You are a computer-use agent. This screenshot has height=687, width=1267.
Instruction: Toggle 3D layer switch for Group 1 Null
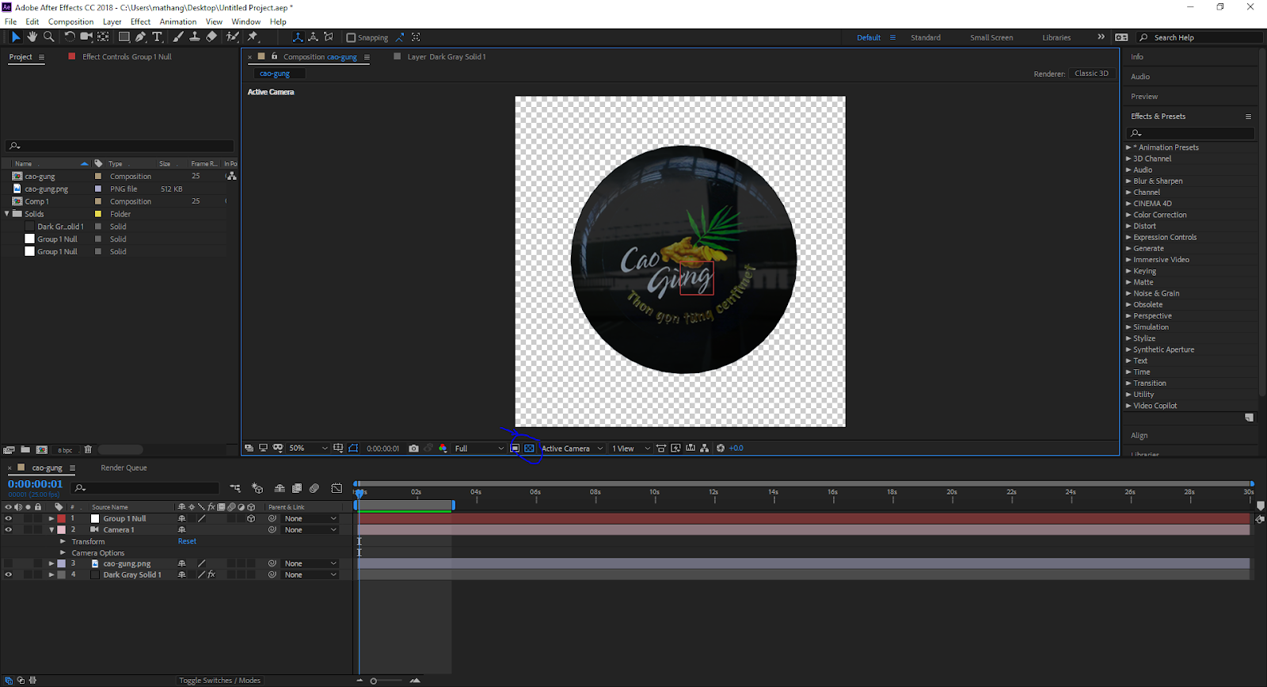pyautogui.click(x=251, y=518)
